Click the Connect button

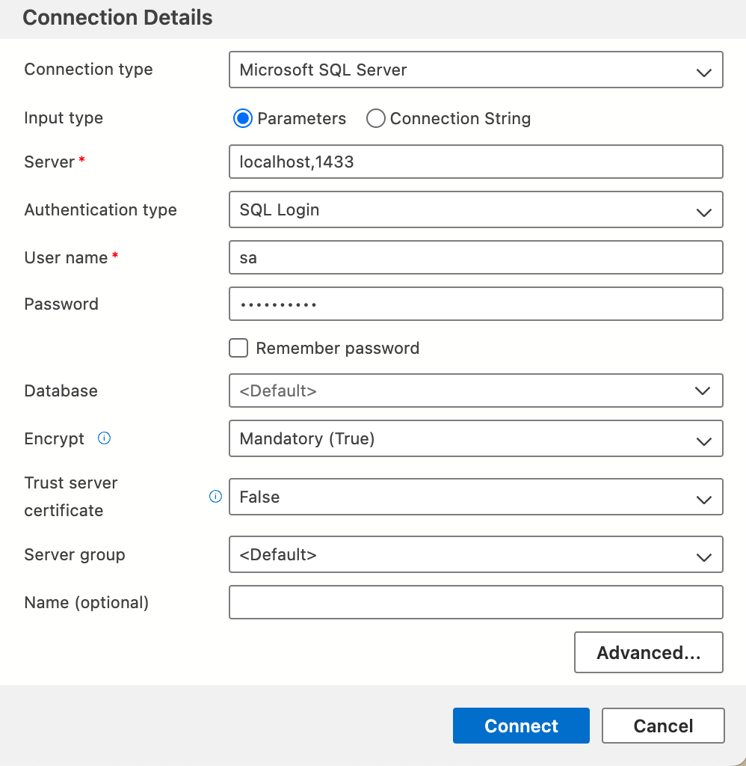point(521,726)
